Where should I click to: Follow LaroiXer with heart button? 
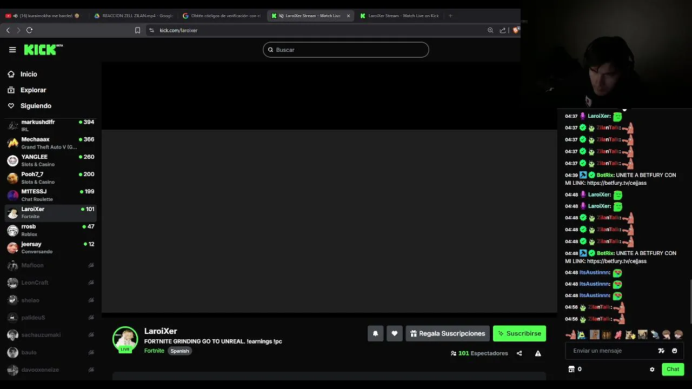click(395, 333)
